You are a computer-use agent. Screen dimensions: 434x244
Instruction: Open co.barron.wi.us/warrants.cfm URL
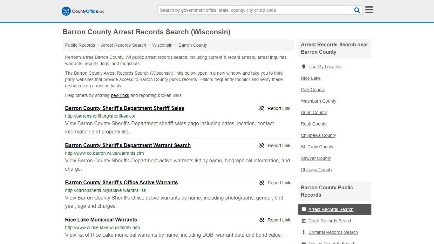(x=105, y=153)
